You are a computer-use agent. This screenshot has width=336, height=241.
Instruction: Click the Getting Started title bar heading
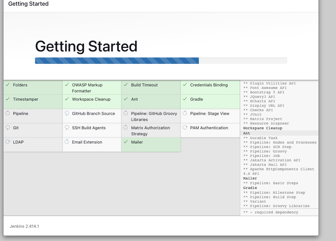tap(28, 4)
